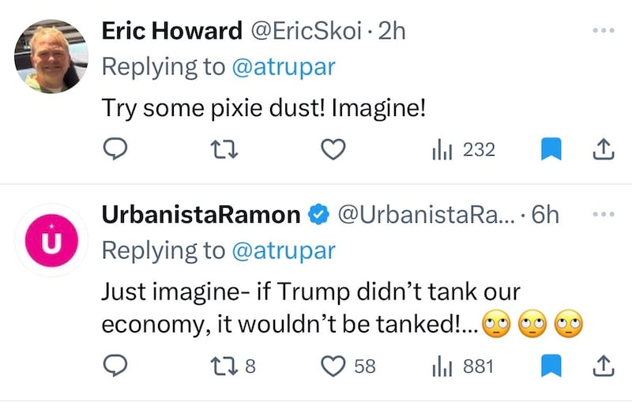Click the UrbanistaRamon display name
Image resolution: width=632 pixels, height=410 pixels.
(x=201, y=215)
